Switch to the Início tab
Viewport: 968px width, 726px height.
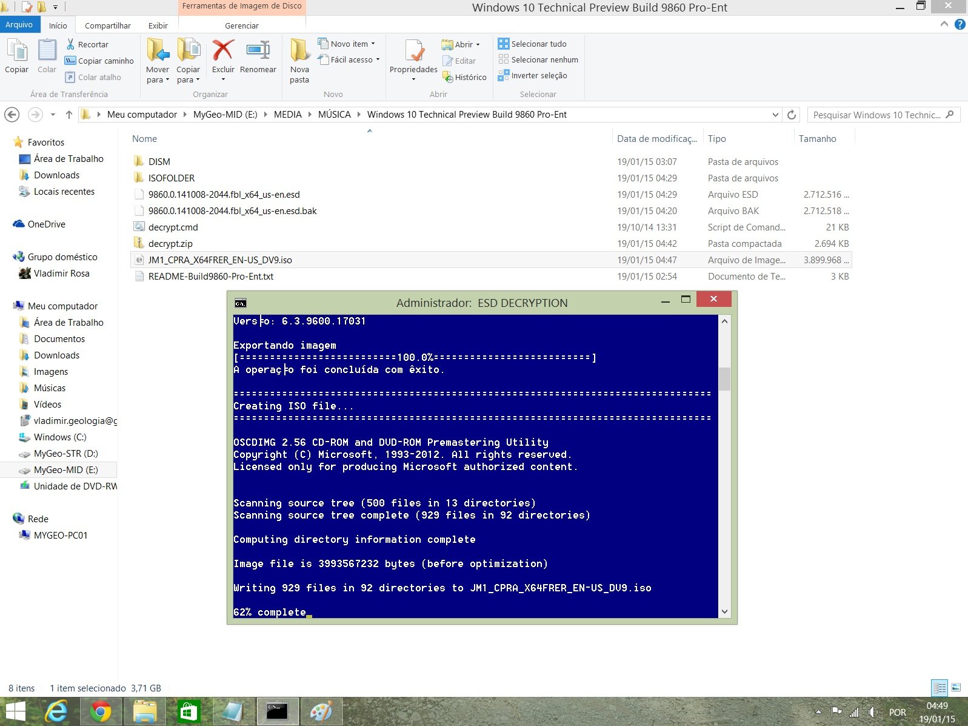pyautogui.click(x=58, y=25)
